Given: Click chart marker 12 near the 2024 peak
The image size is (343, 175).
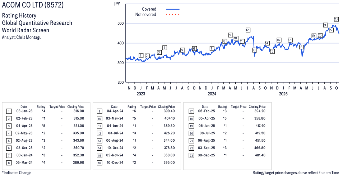Looking at the screenshot, I should point(248,30).
